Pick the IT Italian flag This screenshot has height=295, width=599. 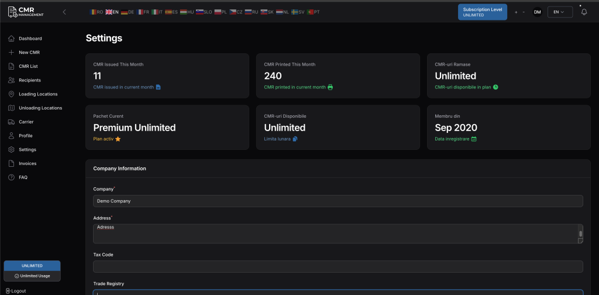157,12
